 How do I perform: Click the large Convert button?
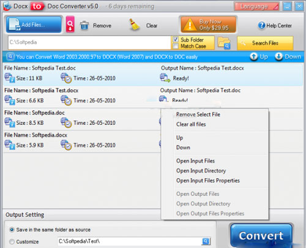point(261,236)
